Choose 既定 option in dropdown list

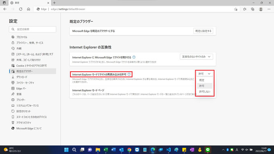pyautogui.click(x=205, y=80)
